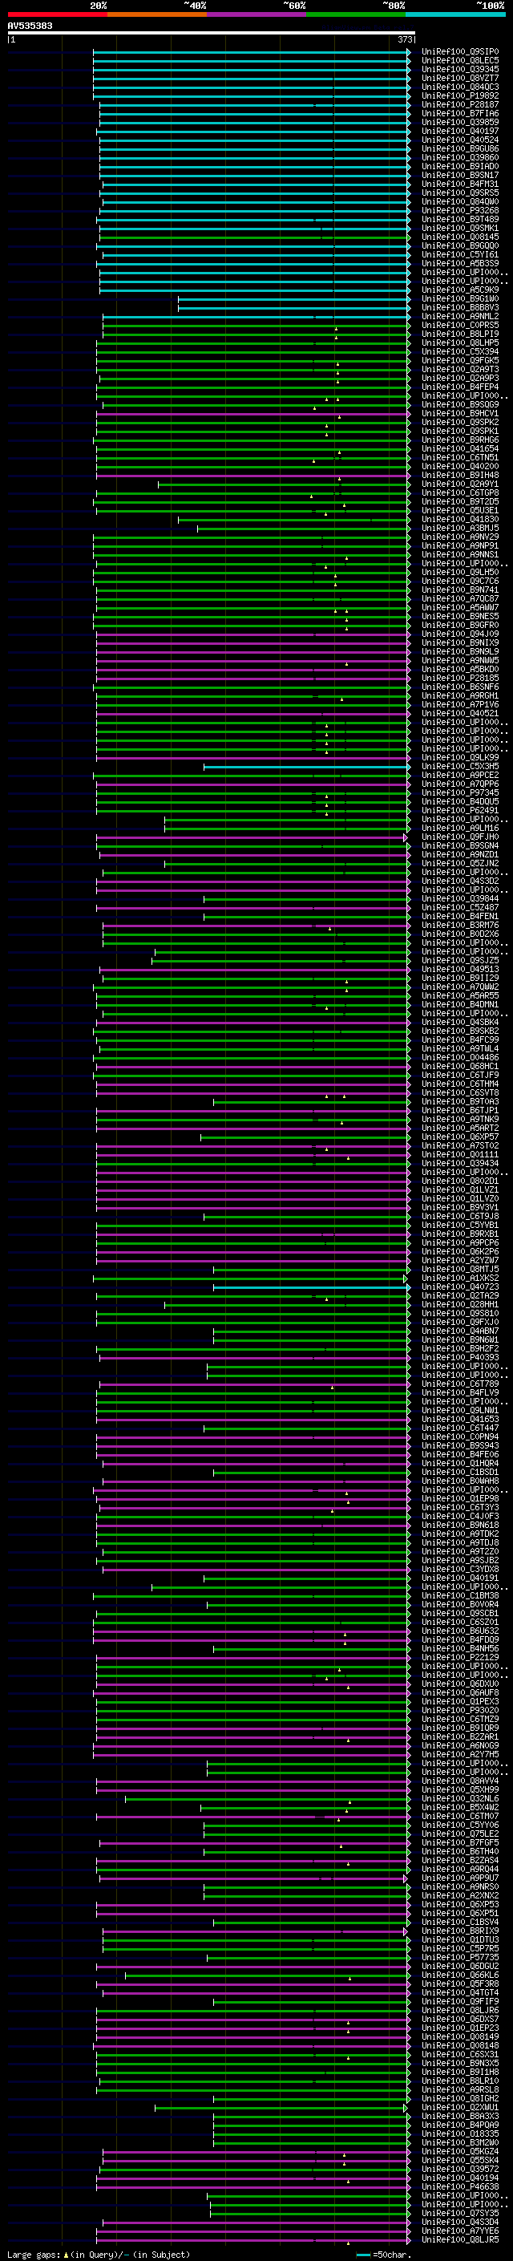
Task: Select label UniRef100_Q40191
Action: click(x=460, y=1578)
